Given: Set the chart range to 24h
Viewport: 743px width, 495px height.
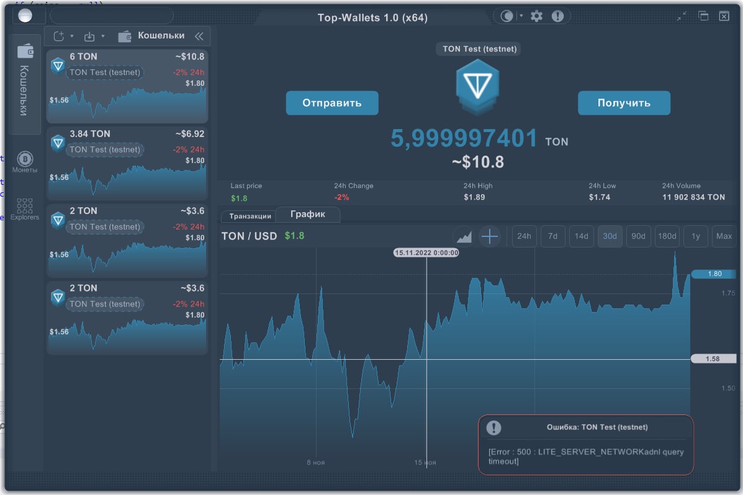Looking at the screenshot, I should (524, 236).
